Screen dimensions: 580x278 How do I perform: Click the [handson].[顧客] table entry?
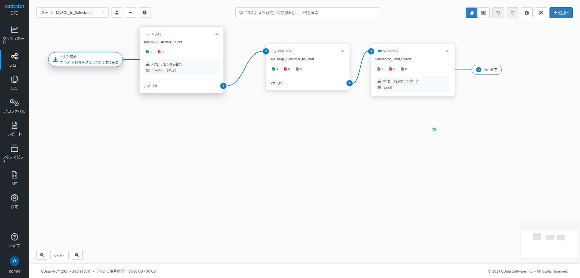(x=163, y=70)
